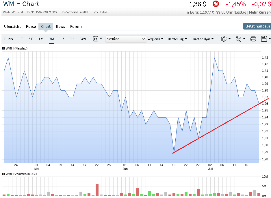The width and height of the screenshot is (271, 198).
Task: Expand the Nasdaq exchange dropdown
Action: tap(126, 39)
